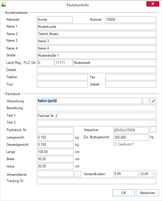Open the Versanddienst lookup ellipsis button
This screenshot has width=162, height=201.
click(78, 174)
